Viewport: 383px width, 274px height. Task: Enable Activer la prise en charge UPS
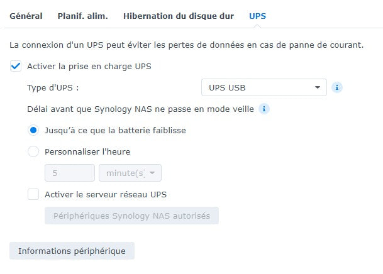[x=16, y=66]
